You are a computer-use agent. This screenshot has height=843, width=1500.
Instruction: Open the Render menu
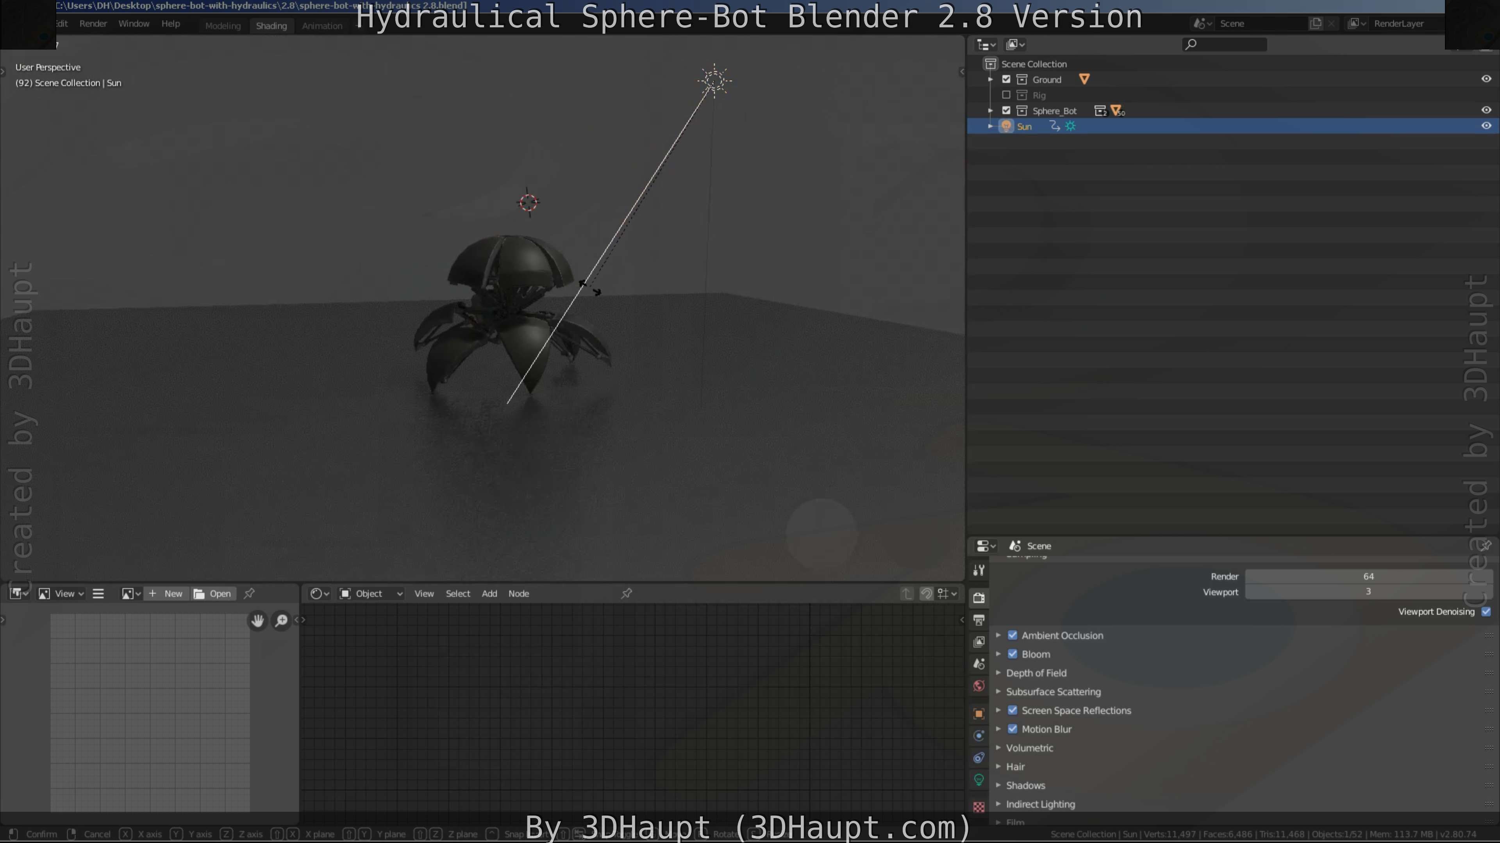[x=93, y=23]
